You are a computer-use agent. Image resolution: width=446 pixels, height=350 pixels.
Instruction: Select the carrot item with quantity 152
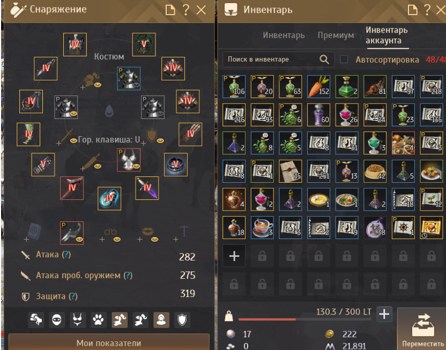318,87
